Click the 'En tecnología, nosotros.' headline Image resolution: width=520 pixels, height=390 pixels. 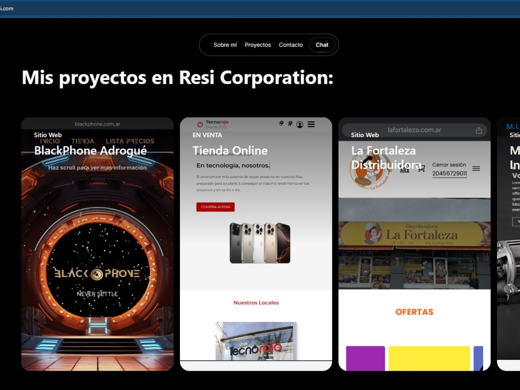(x=233, y=165)
